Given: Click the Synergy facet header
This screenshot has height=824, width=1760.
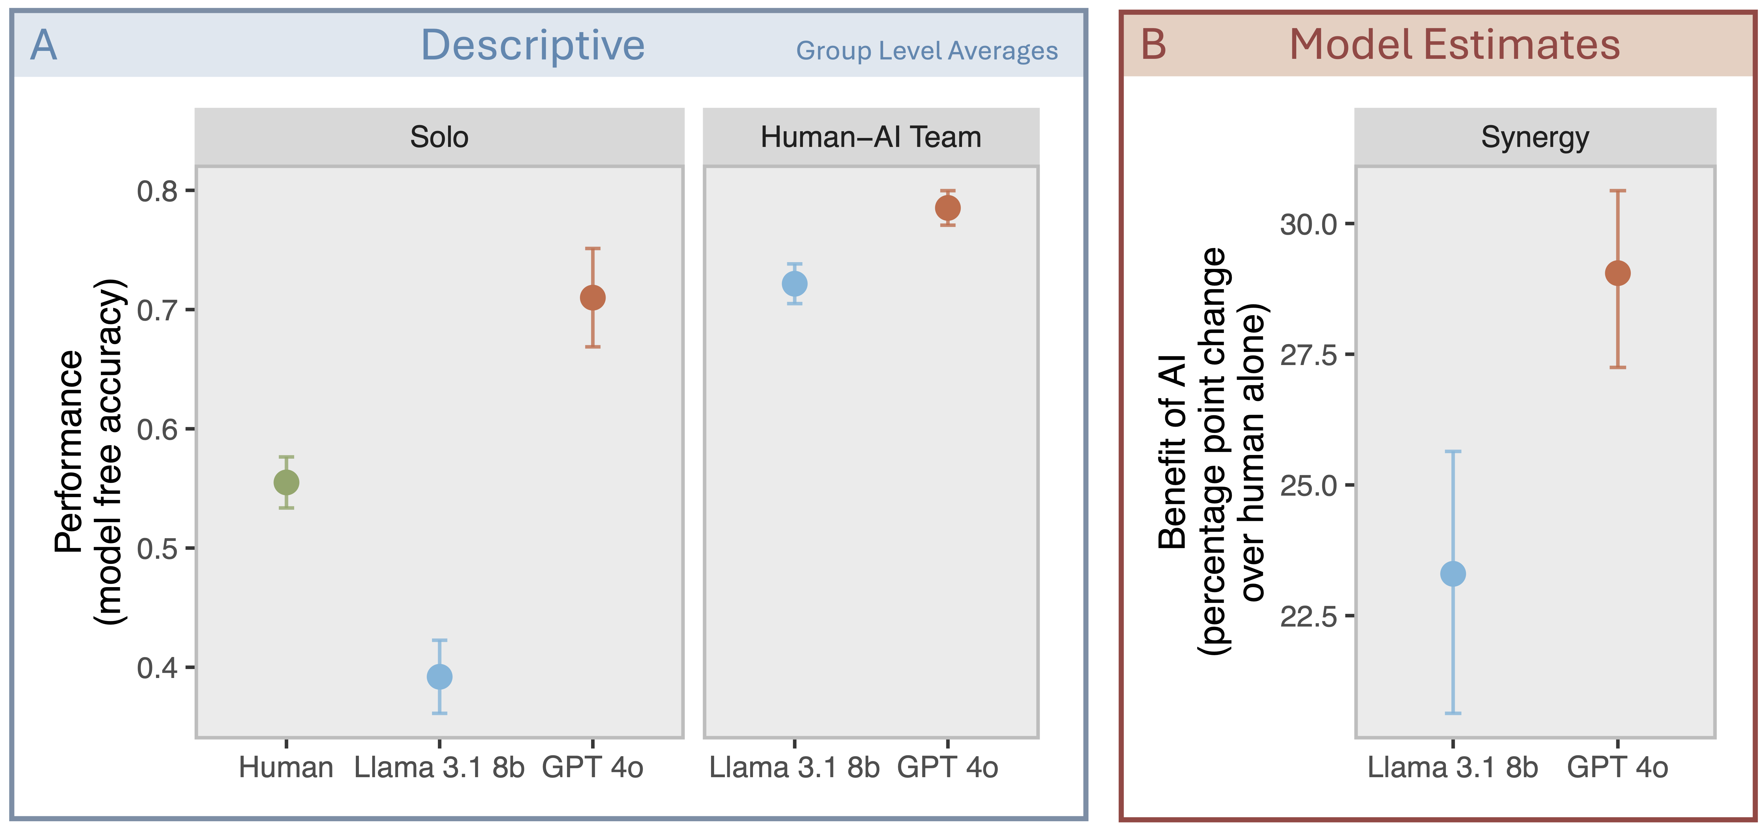Looking at the screenshot, I should point(1535,137).
